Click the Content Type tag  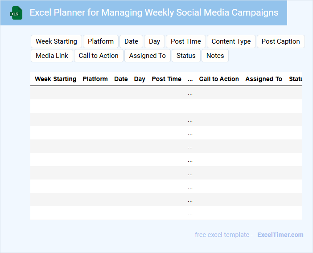point(231,41)
